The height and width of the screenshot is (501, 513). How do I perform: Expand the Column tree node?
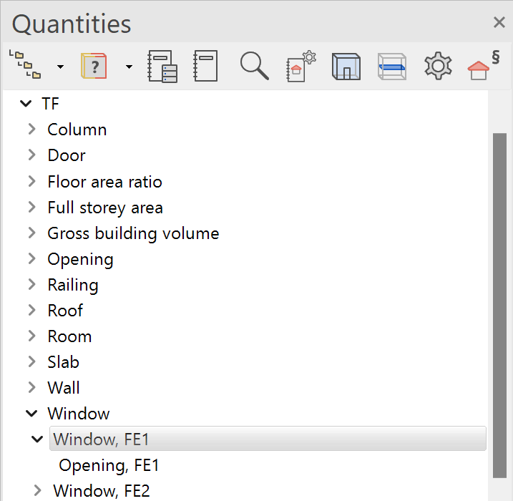click(31, 130)
